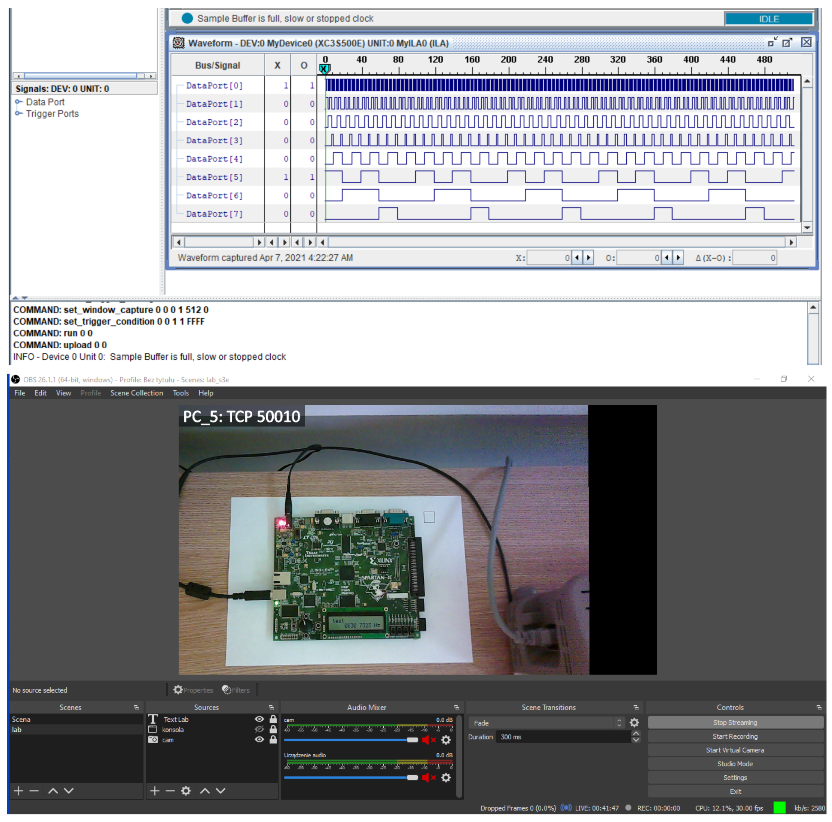Open the Scene Collection menu
Screen dimensions: 832x822
coord(136,393)
